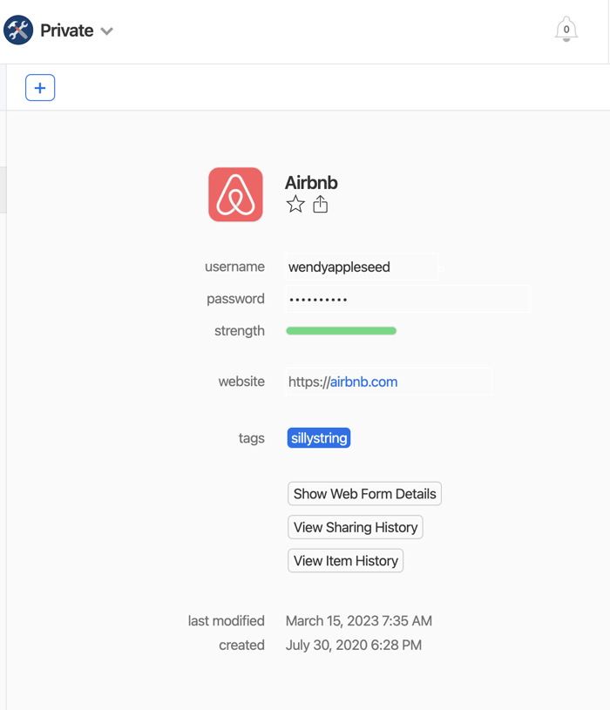Image resolution: width=610 pixels, height=710 pixels.
Task: Click the hidden password dots field
Action: (408, 299)
